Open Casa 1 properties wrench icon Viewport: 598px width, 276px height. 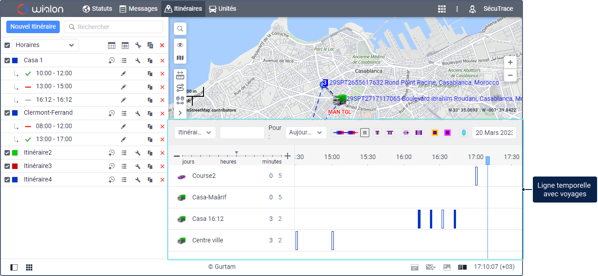[x=138, y=60]
